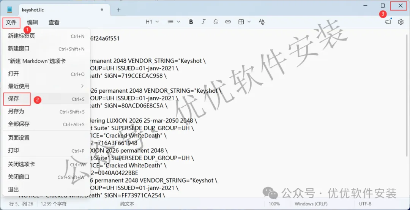Image resolution: width=410 pixels, height=210 pixels.
Task: Click the SIGN=719CCECAC958 text
Action: point(133,76)
